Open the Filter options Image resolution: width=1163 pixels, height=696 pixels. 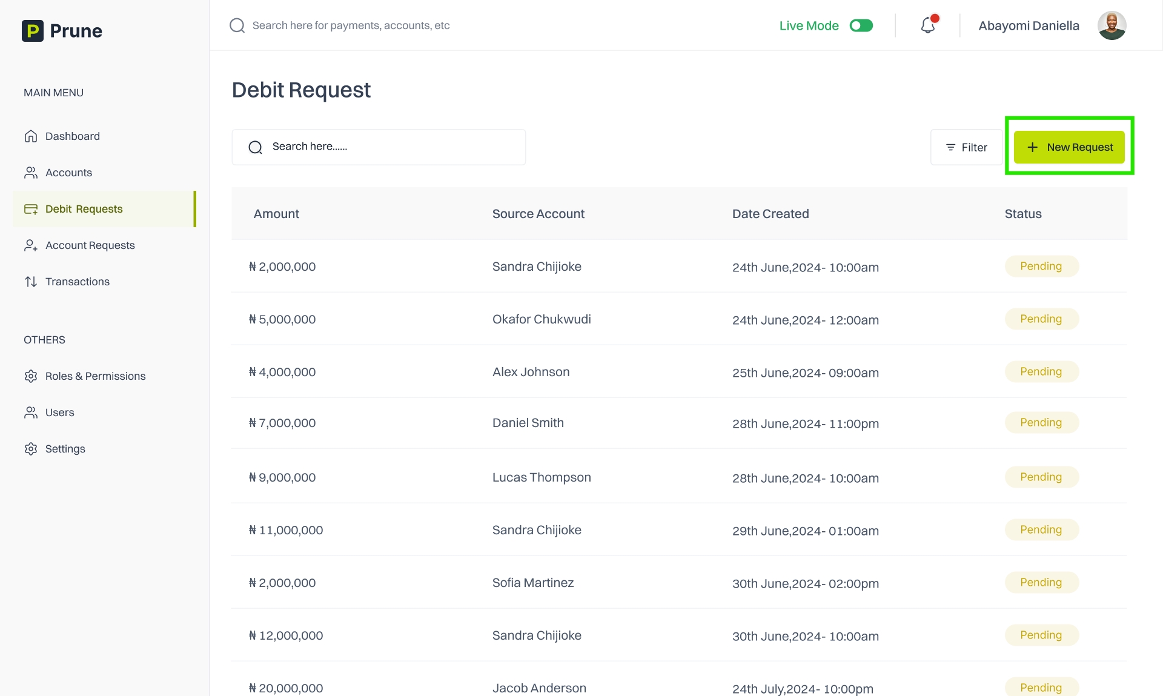pyautogui.click(x=966, y=147)
